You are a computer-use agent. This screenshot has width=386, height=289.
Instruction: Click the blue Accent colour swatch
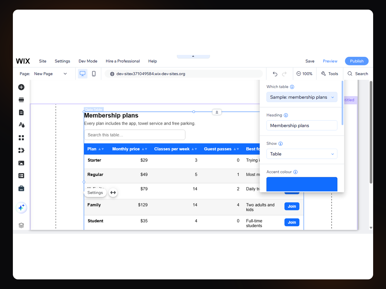click(302, 184)
